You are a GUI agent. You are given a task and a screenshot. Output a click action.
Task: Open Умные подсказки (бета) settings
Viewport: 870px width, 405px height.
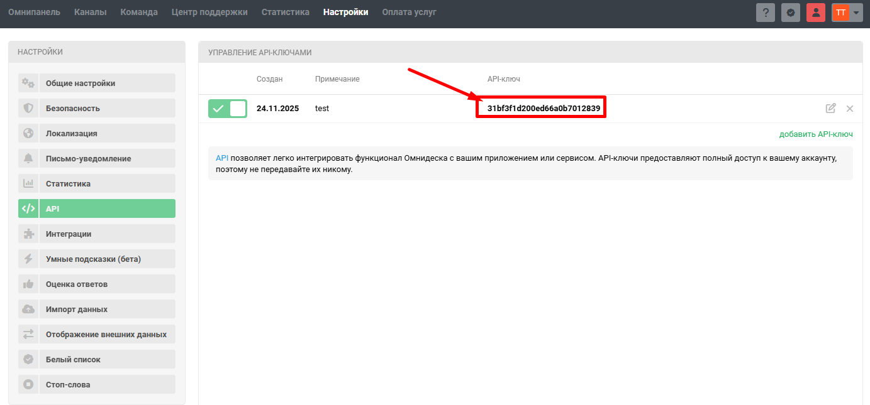(93, 259)
